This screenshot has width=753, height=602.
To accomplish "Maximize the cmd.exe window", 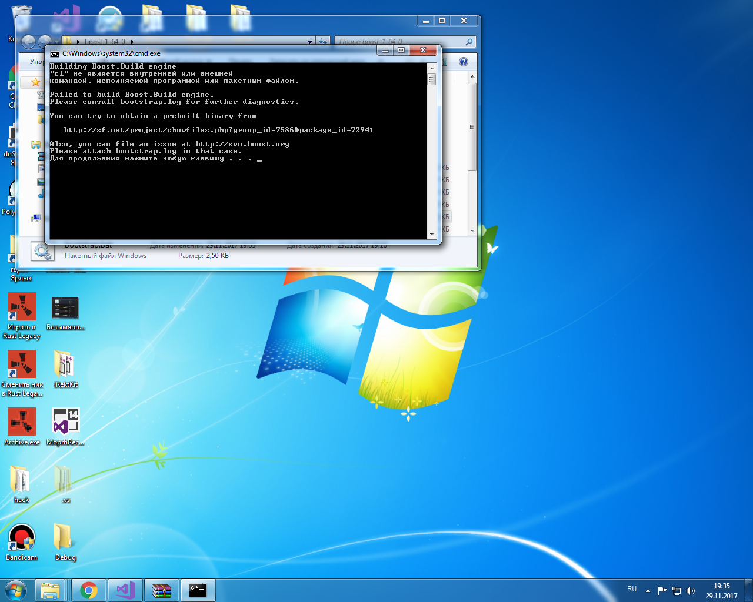I will pos(401,51).
